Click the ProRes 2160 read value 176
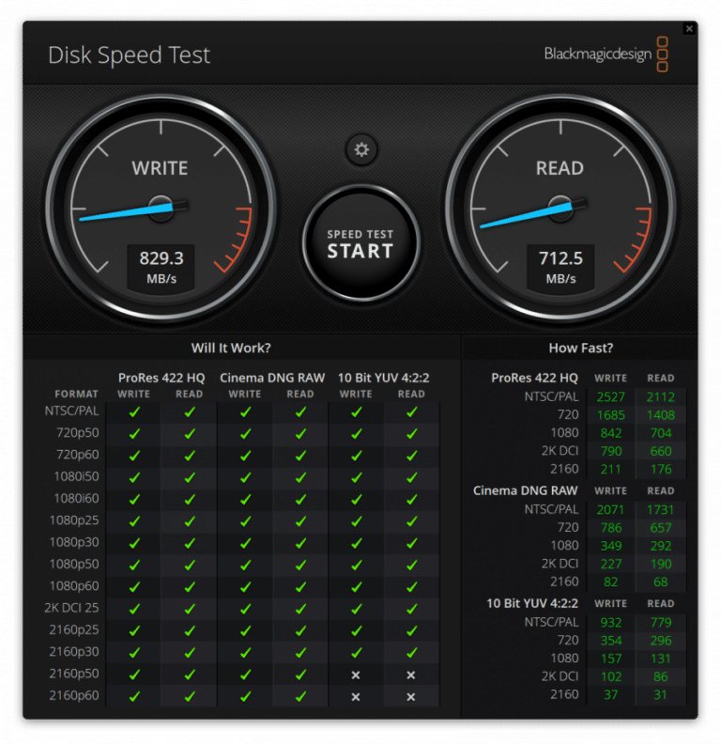The height and width of the screenshot is (745, 721). (x=661, y=469)
